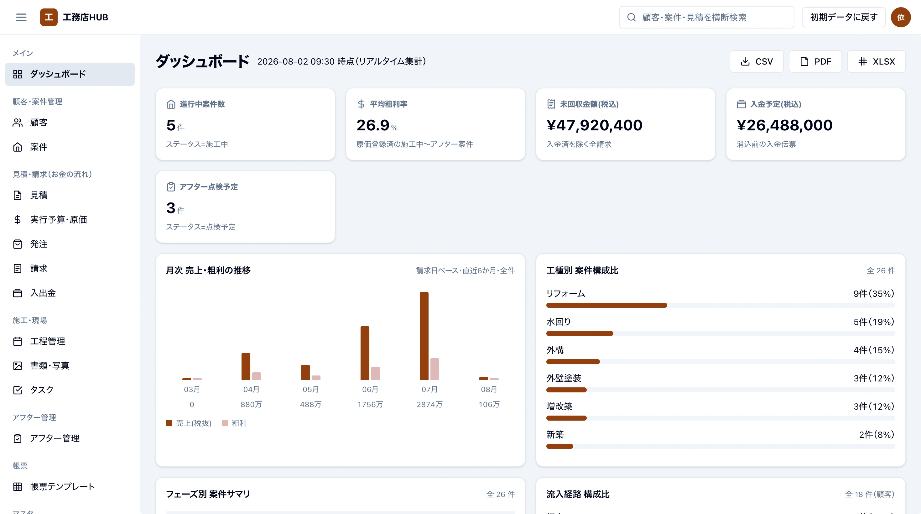
Task: Toggle the hamburger sidebar menu
Action: [21, 17]
